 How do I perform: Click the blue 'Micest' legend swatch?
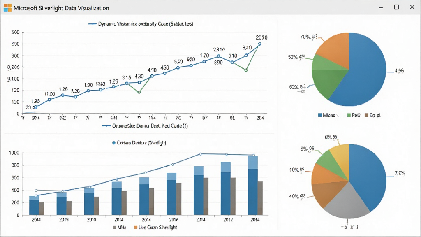tap(320, 115)
